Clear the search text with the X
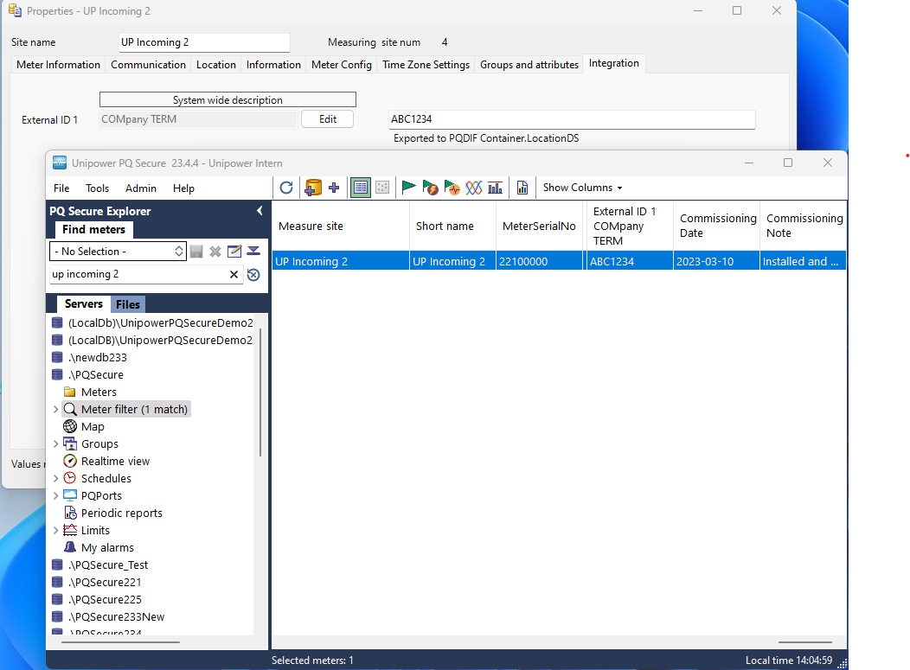The width and height of the screenshot is (910, 670). (x=234, y=274)
